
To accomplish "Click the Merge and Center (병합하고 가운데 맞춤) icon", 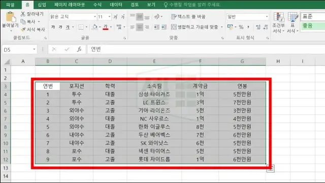I will [174, 27].
